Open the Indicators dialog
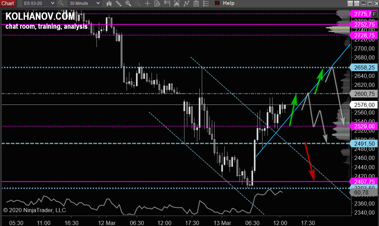Viewport: 379px width, 226px height. [x=186, y=3]
